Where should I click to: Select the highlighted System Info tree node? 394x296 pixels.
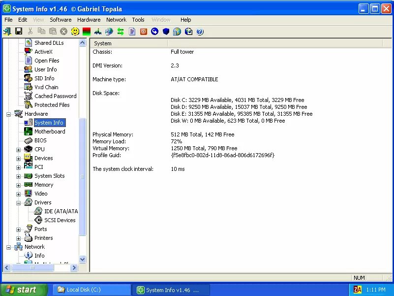pyautogui.click(x=49, y=123)
